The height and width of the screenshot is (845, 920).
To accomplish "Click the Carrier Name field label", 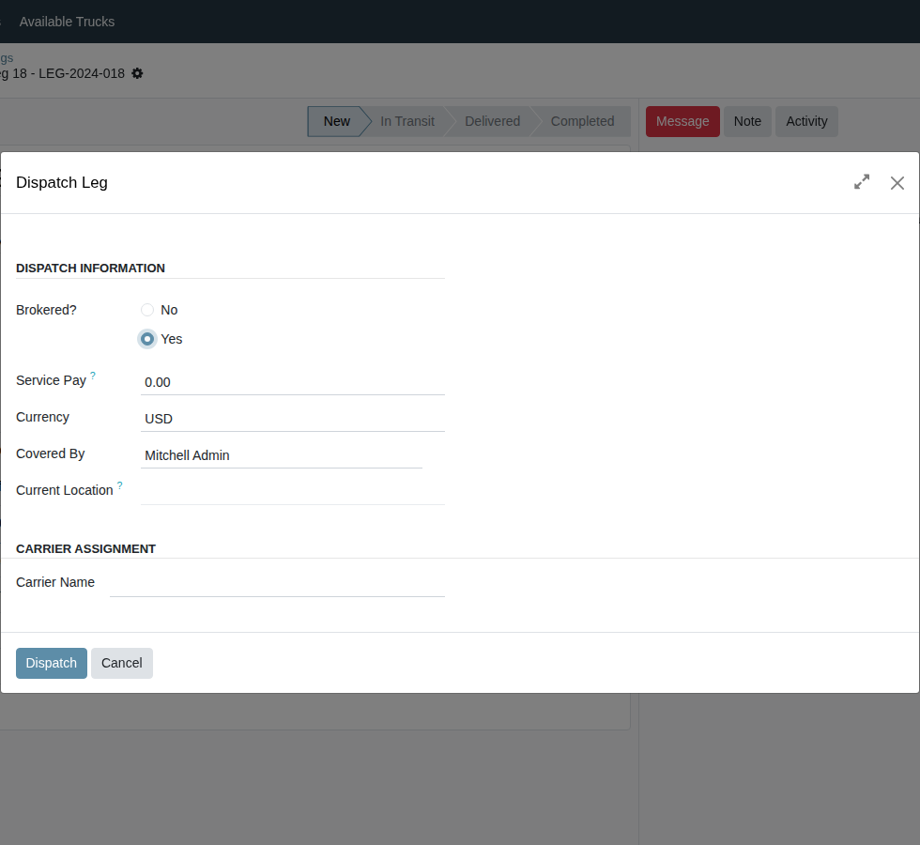I will 55,582.
